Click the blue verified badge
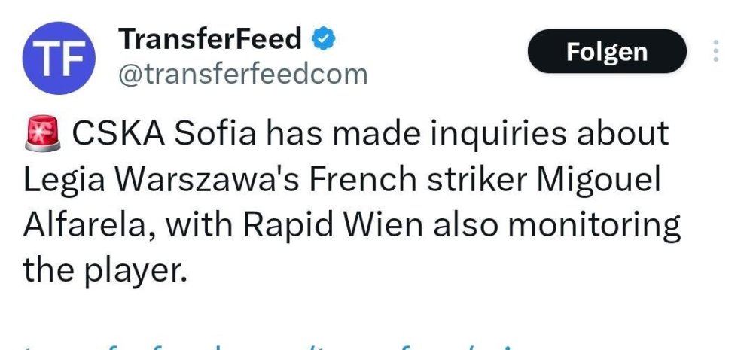This screenshot has height=350, width=753. 324,39
